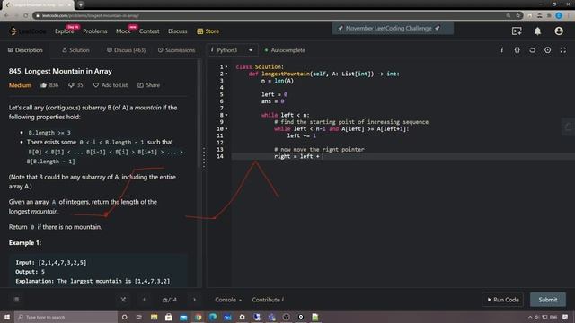Image resolution: width=575 pixels, height=323 pixels.
Task: Click the problem description scrollbar
Action: coord(199,114)
